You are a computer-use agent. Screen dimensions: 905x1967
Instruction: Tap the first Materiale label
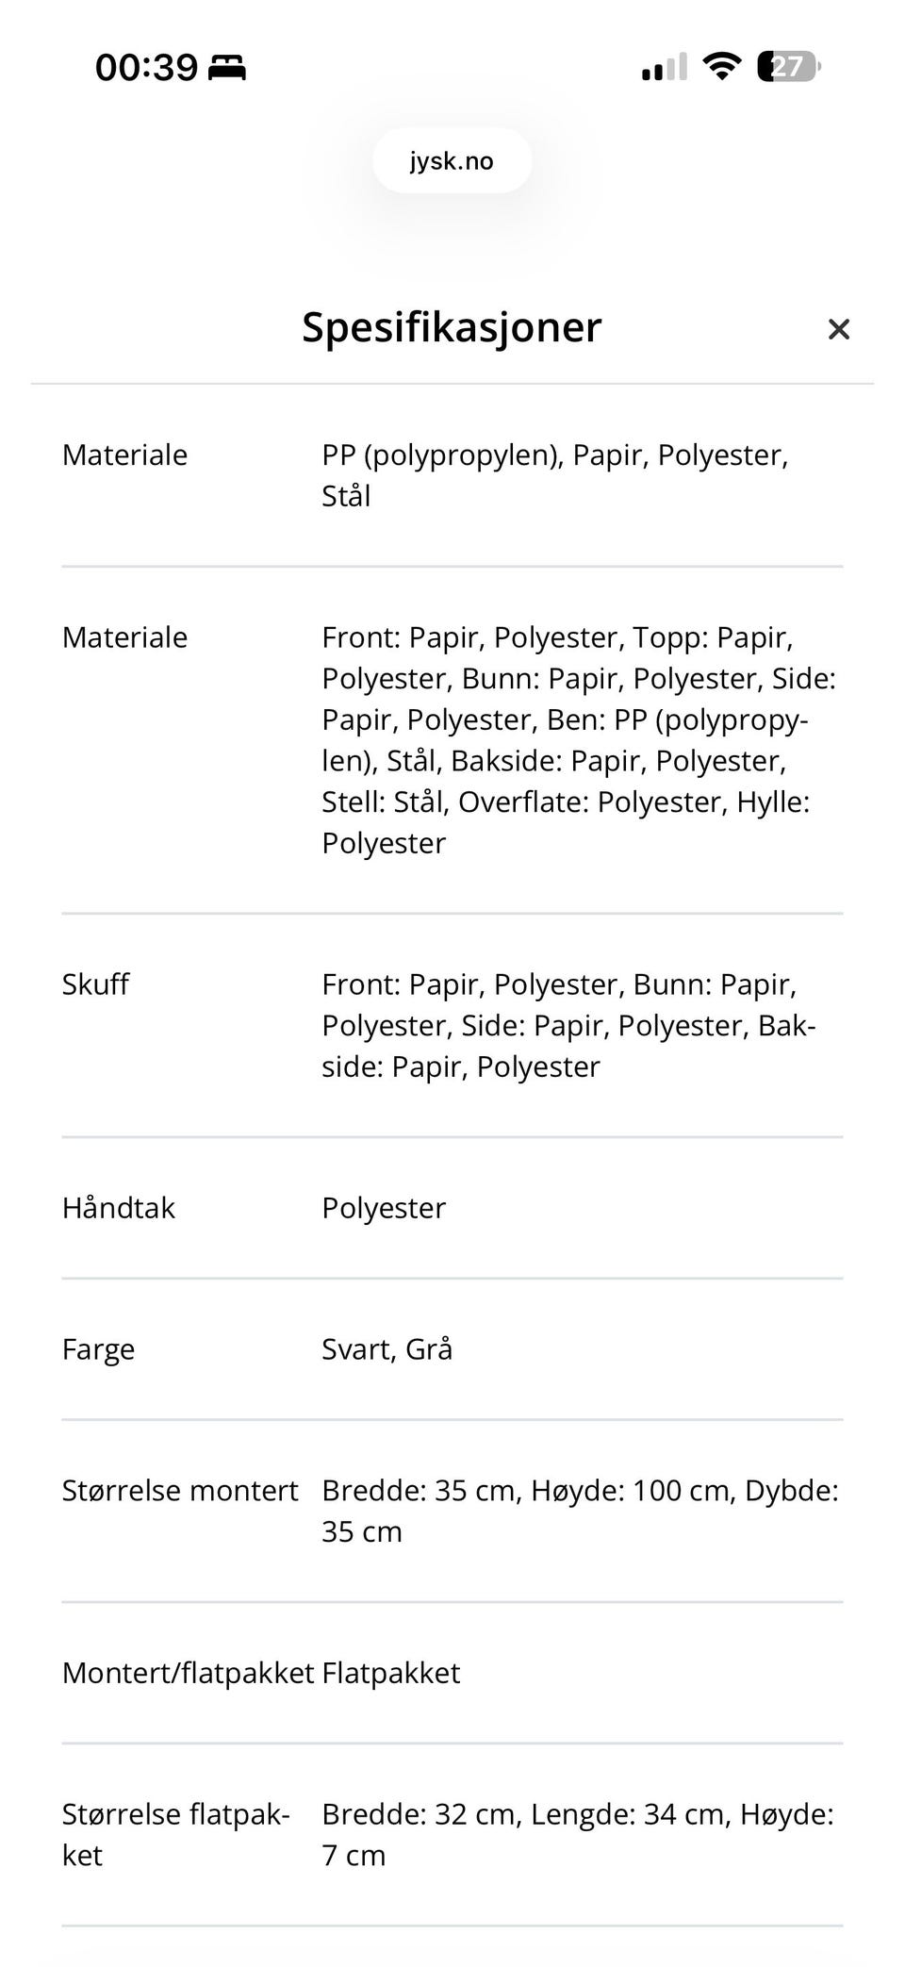tap(124, 455)
